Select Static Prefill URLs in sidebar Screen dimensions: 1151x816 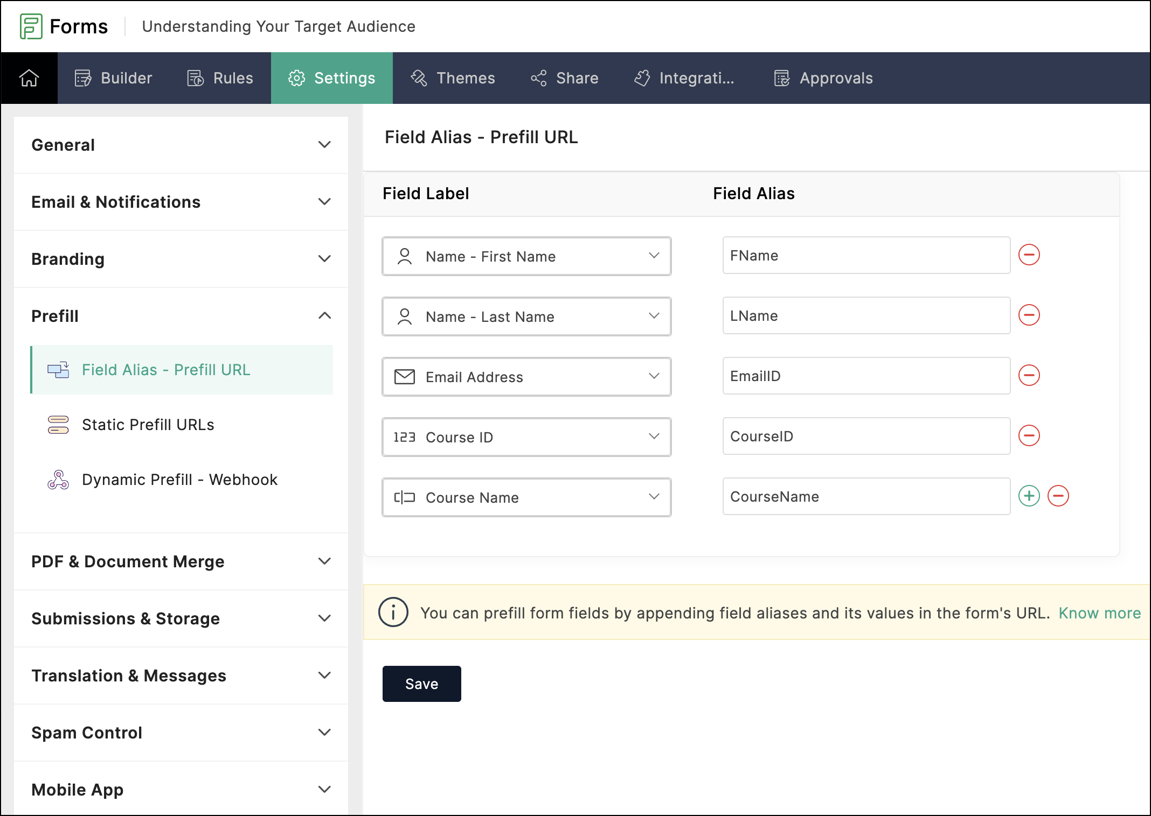148,425
